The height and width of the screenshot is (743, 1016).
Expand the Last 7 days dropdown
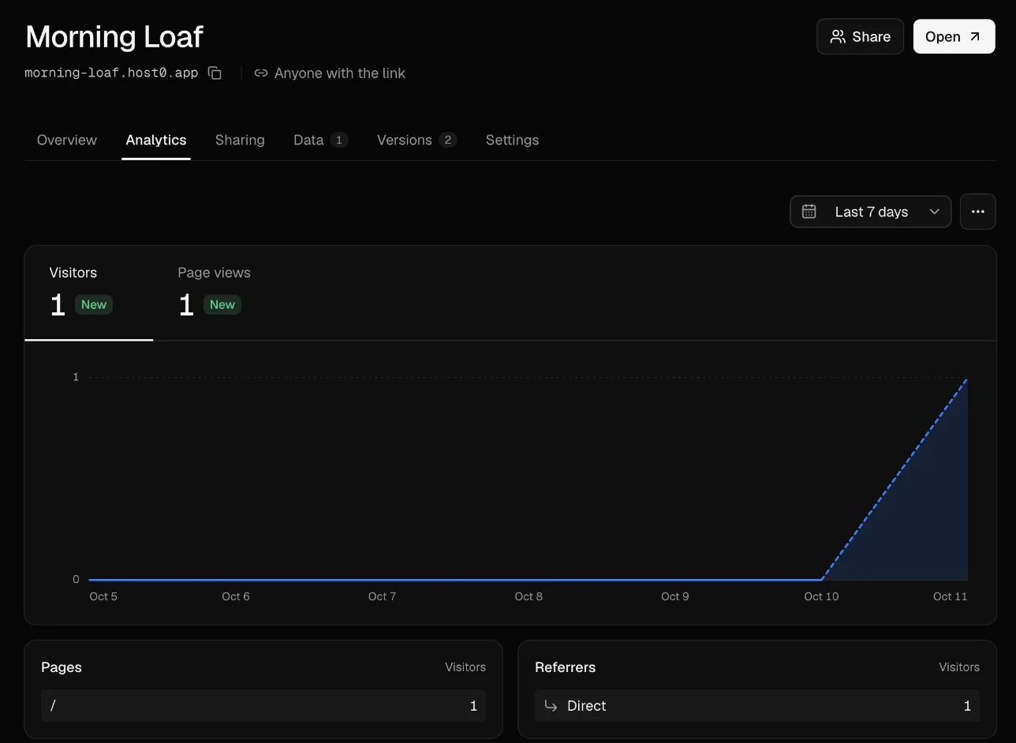(871, 211)
